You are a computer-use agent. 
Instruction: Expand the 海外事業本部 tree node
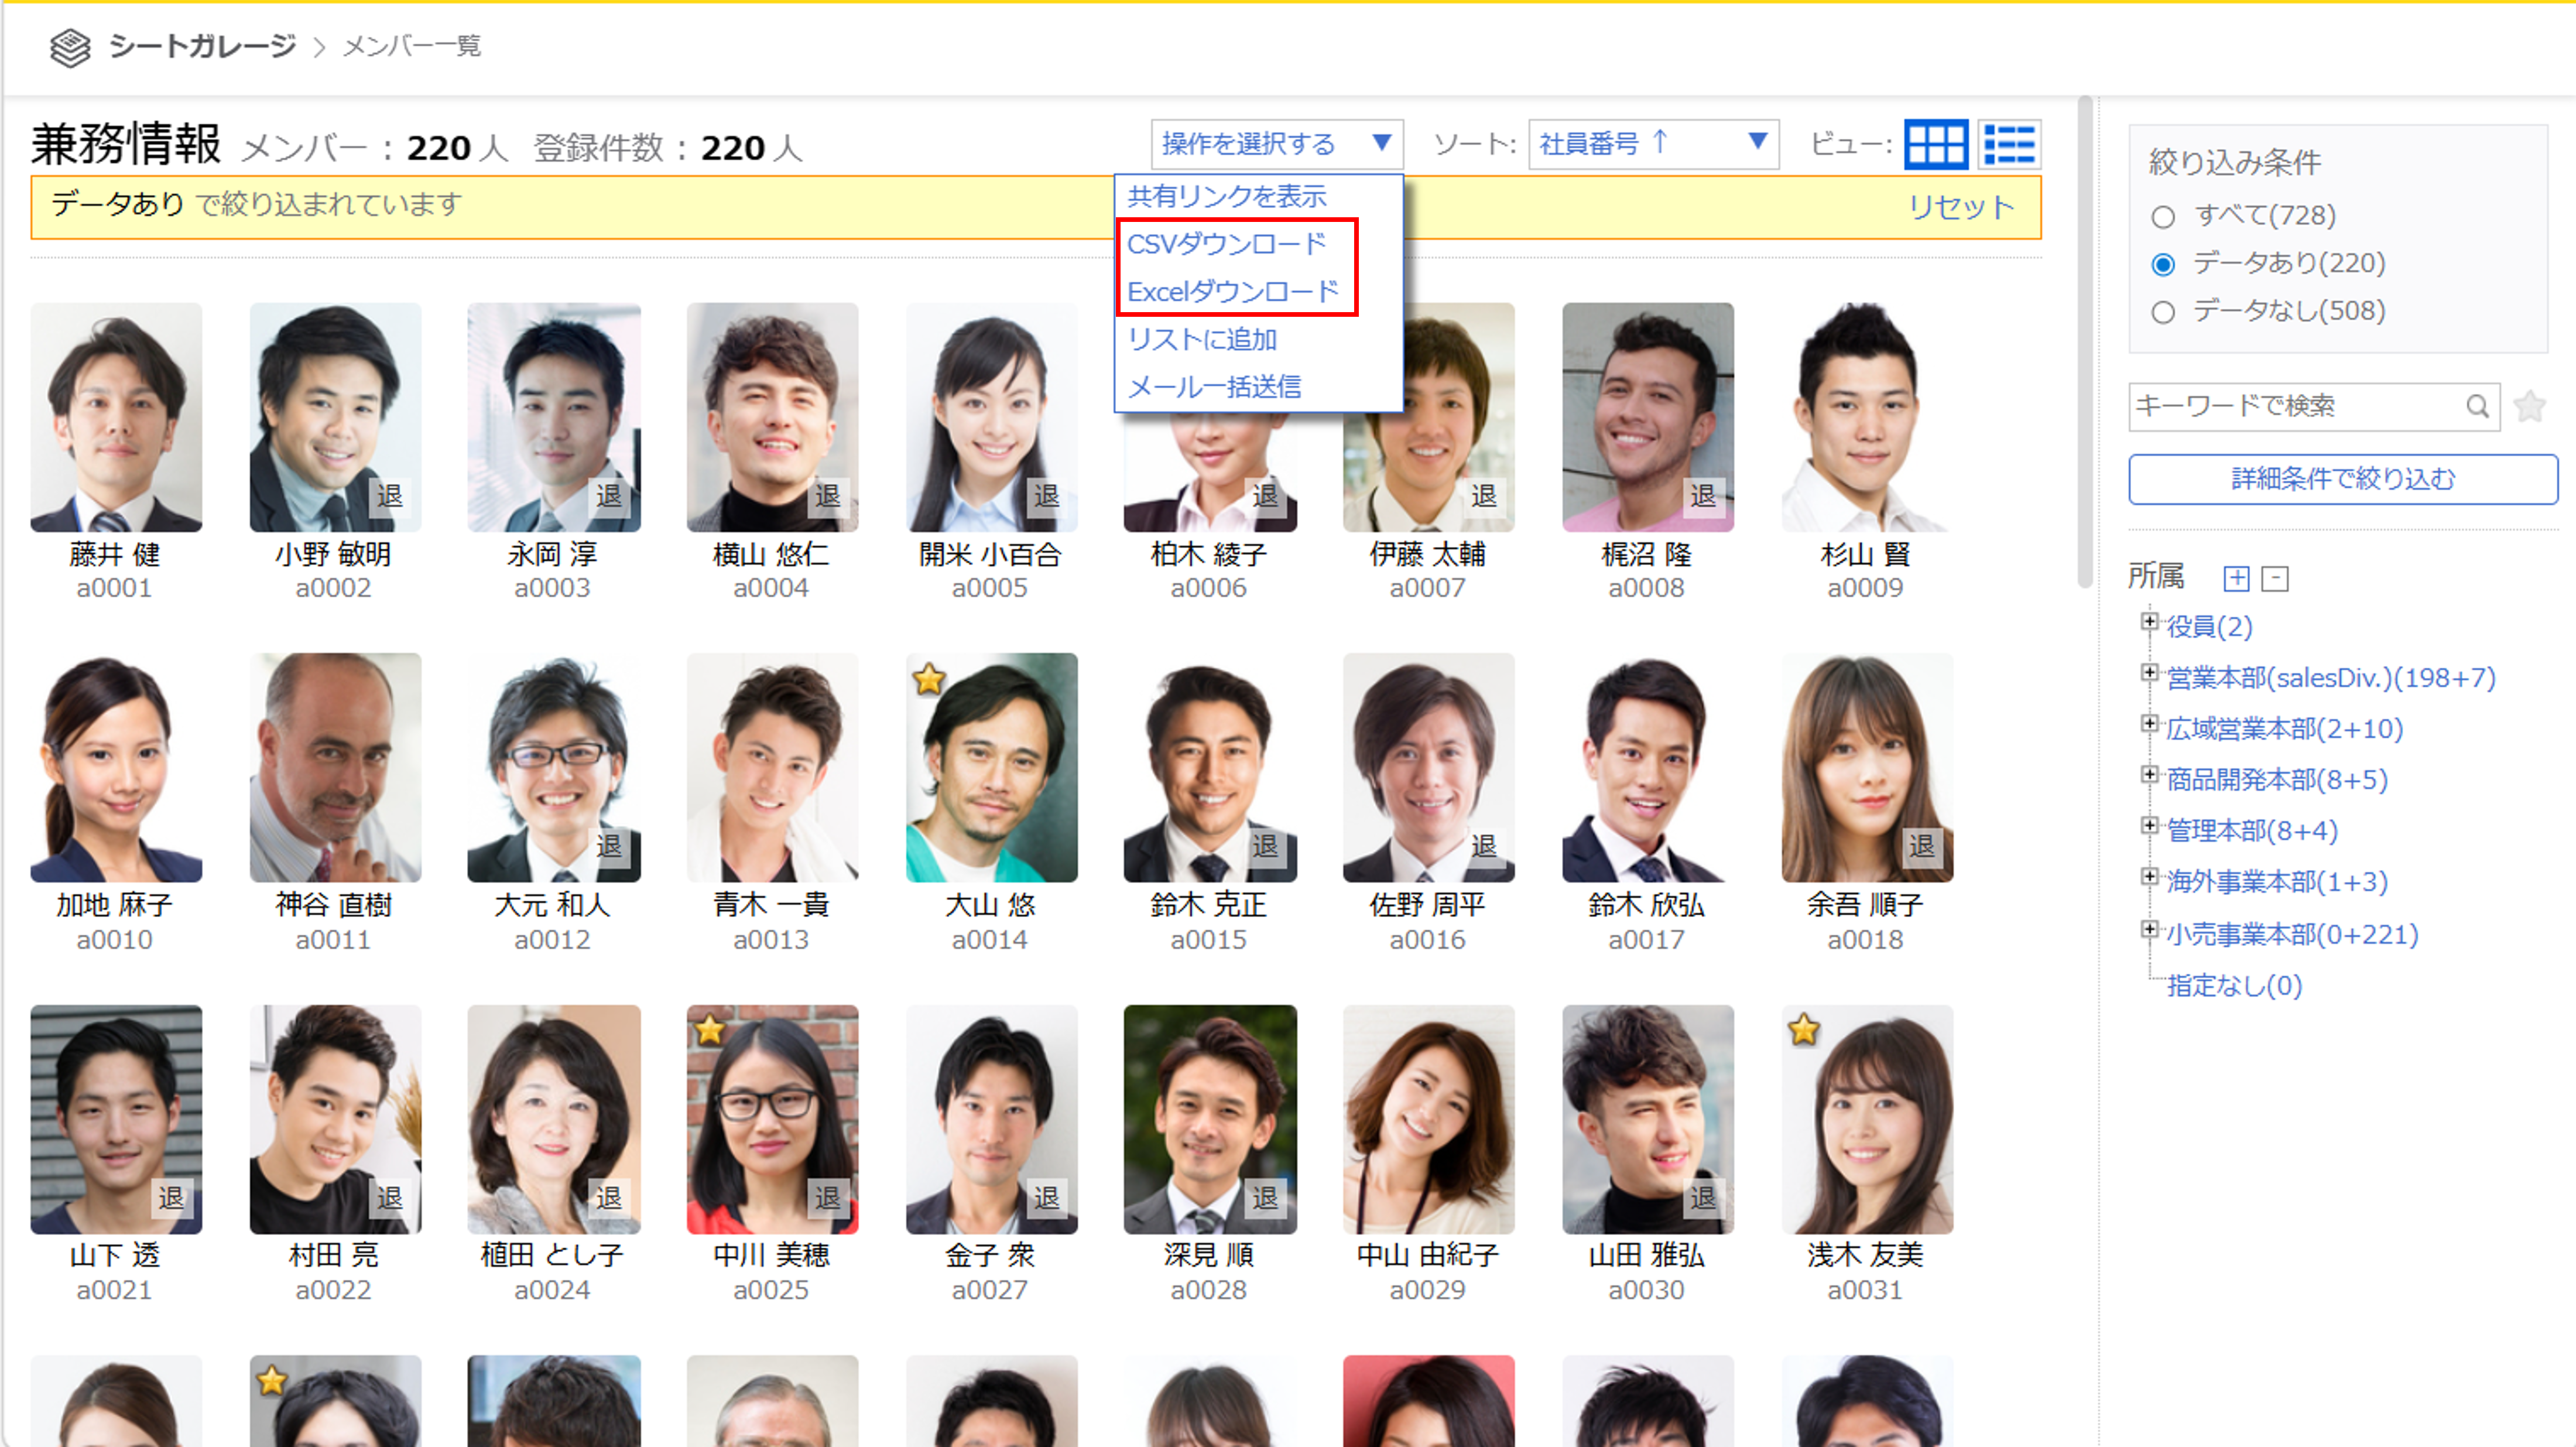click(x=2149, y=877)
